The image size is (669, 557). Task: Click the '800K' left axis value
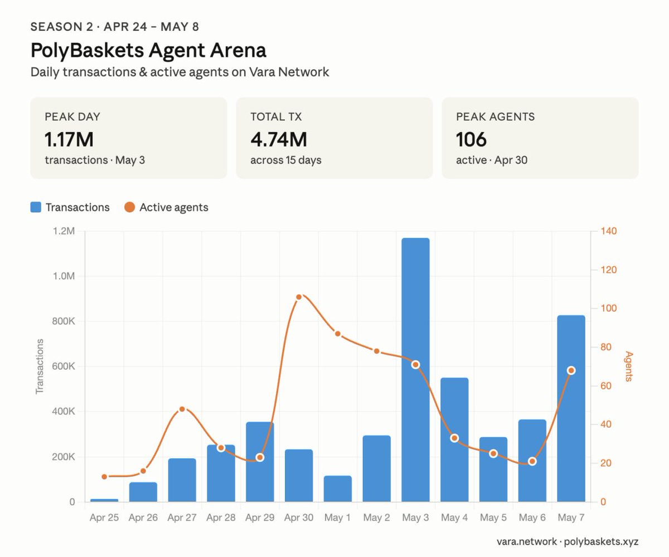click(x=63, y=321)
